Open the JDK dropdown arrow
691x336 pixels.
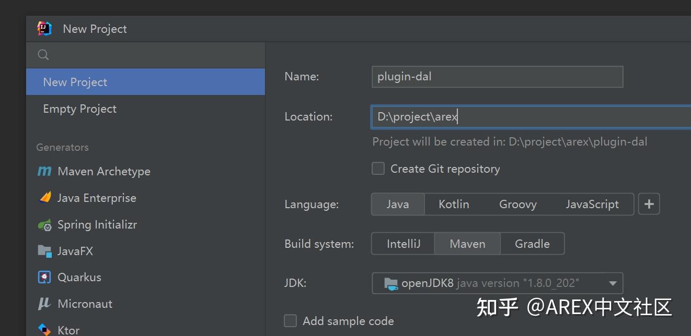tap(613, 283)
